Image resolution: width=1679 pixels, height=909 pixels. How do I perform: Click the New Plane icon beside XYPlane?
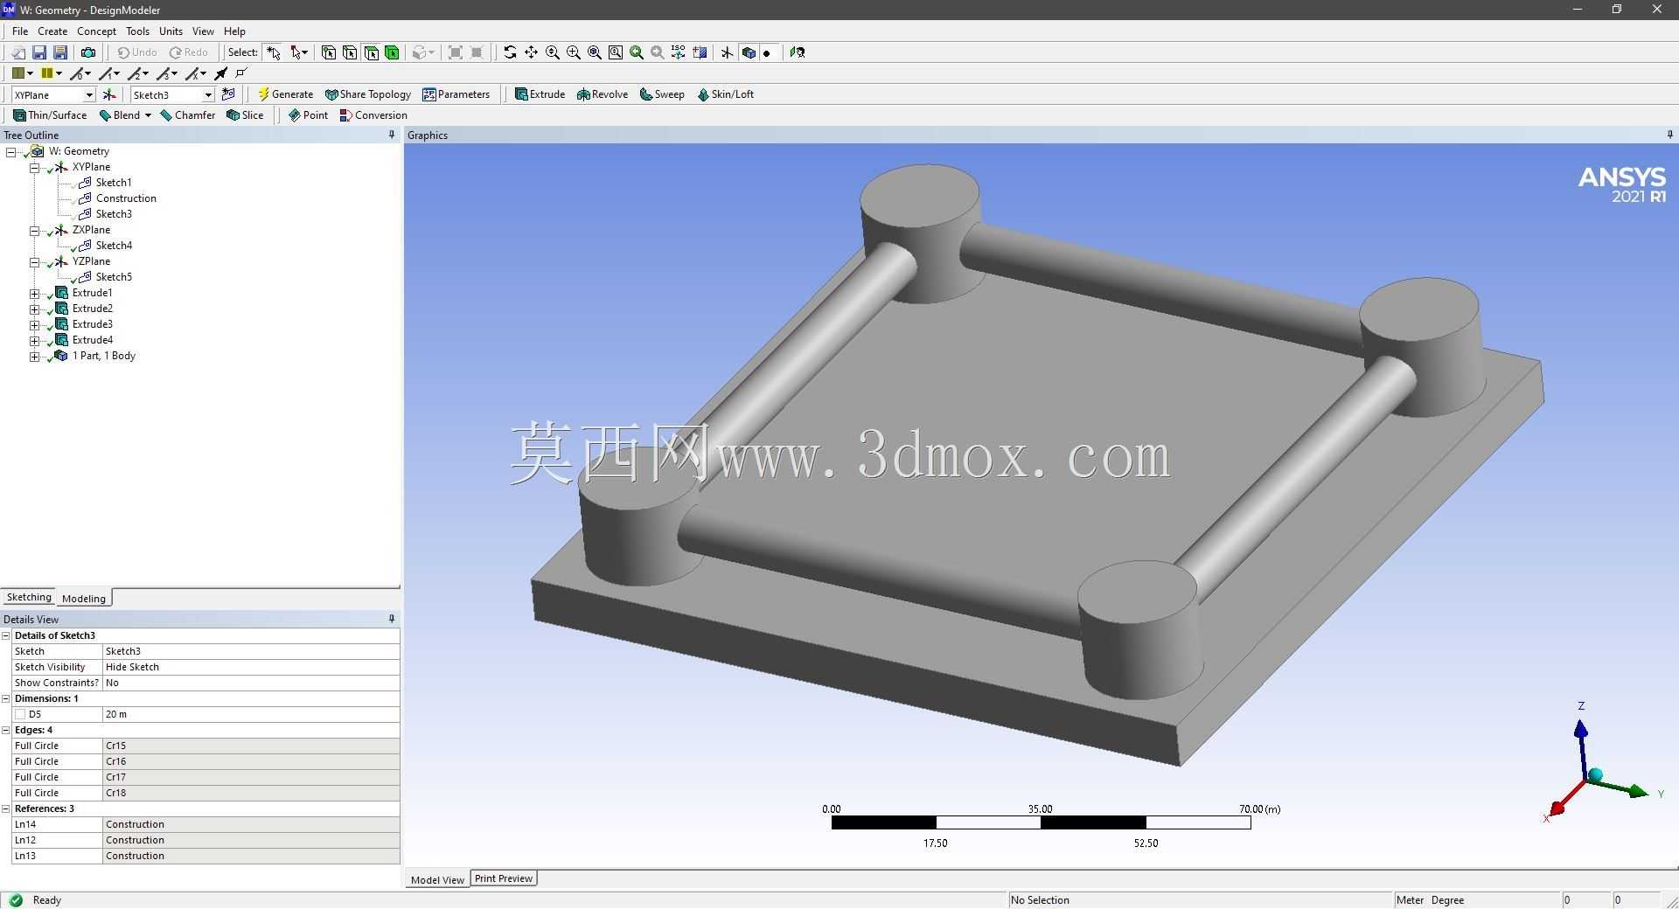pos(109,94)
